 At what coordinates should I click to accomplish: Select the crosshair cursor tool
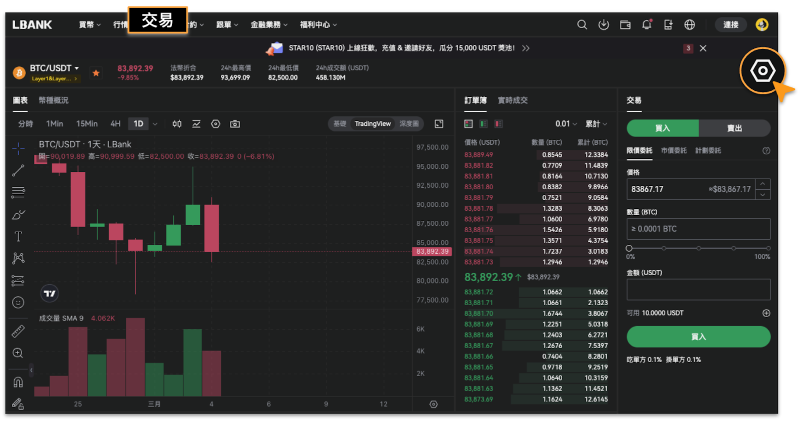(x=18, y=148)
